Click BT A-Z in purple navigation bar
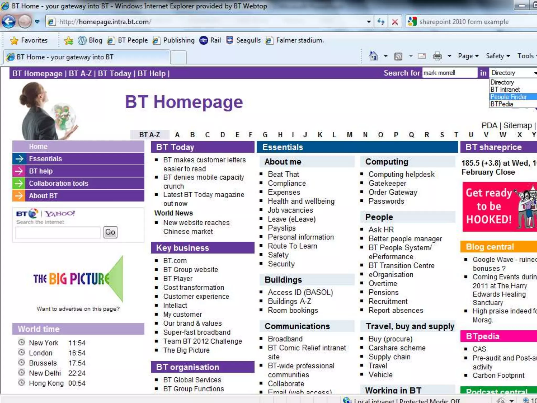This screenshot has width=537, height=403. 80,73
